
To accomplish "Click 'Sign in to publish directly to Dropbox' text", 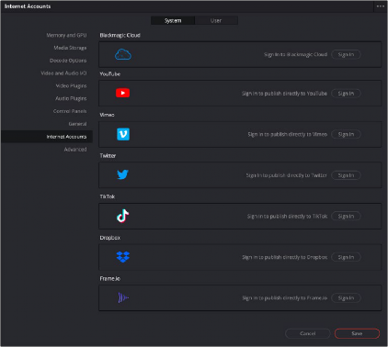I will pos(285,257).
